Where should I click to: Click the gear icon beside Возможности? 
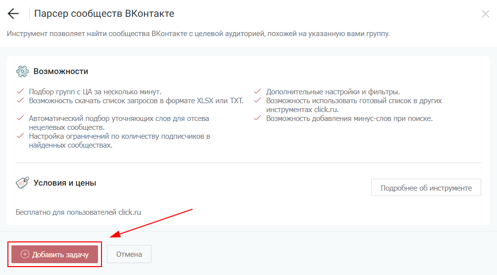22,71
